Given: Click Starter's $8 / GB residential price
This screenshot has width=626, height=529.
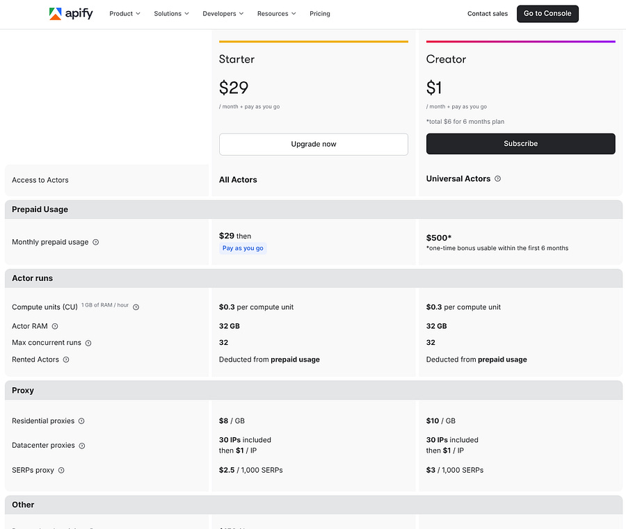Looking at the screenshot, I should coord(232,421).
